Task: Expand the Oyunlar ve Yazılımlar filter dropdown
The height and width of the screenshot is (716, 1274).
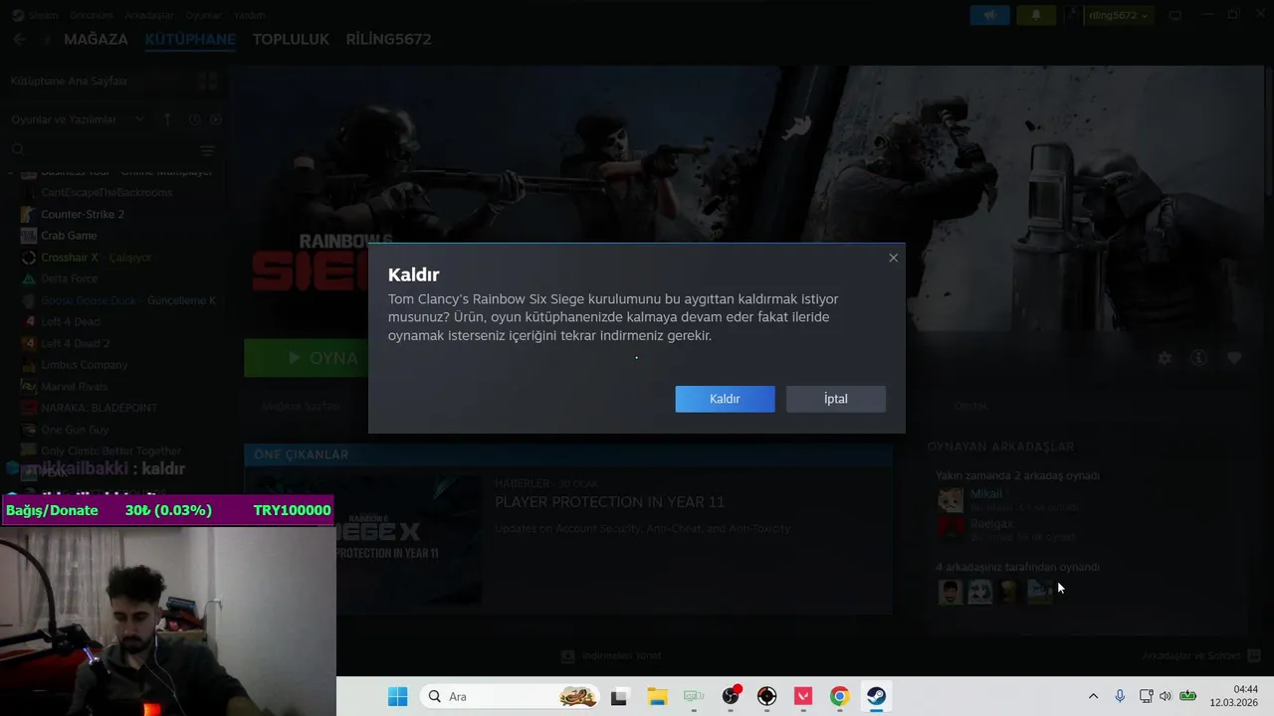Action: (78, 119)
